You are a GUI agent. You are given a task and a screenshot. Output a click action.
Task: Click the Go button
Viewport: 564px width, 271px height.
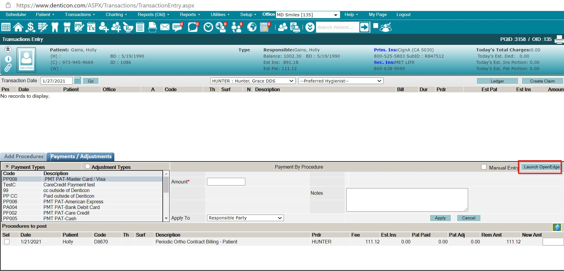tap(91, 81)
